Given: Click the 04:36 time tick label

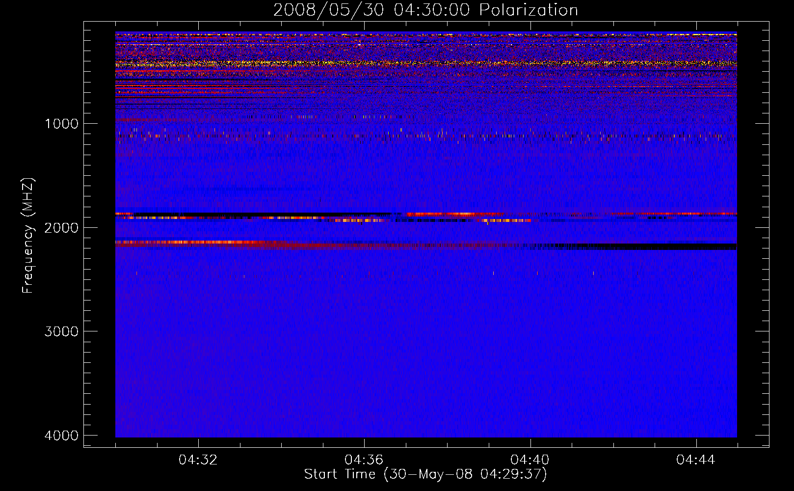Looking at the screenshot, I should pyautogui.click(x=364, y=460).
